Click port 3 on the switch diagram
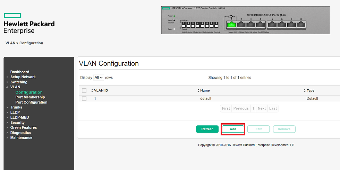 (251, 25)
